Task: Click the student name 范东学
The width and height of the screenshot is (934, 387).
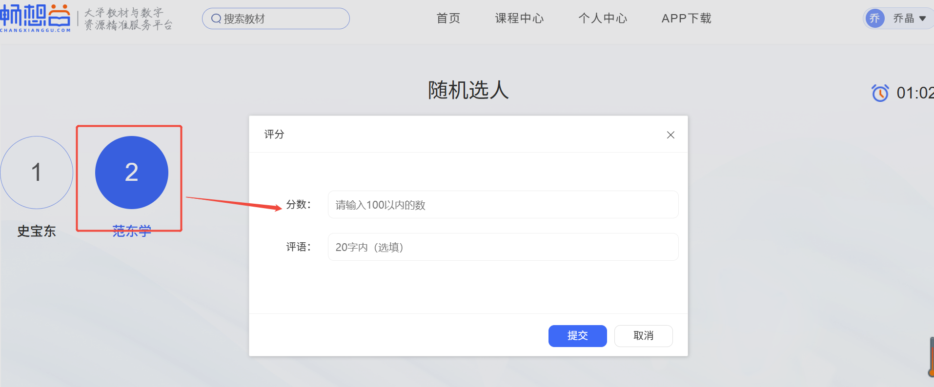Action: pos(132,231)
